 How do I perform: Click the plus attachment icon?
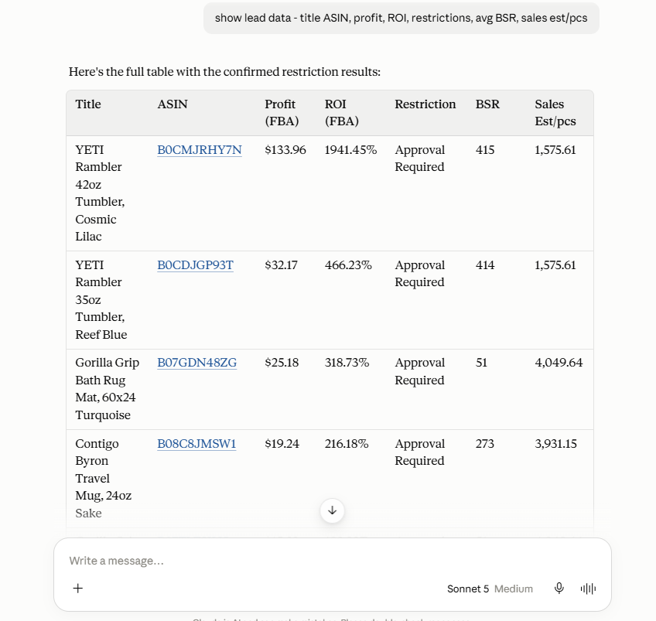click(x=78, y=589)
